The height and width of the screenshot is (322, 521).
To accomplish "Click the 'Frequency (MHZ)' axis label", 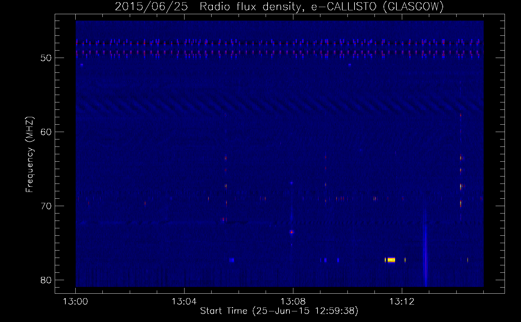I will coord(30,155).
